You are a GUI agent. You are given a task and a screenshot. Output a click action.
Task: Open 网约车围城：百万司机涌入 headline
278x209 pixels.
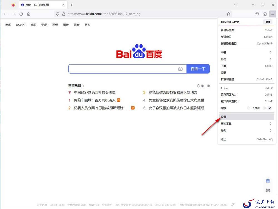click(x=95, y=100)
